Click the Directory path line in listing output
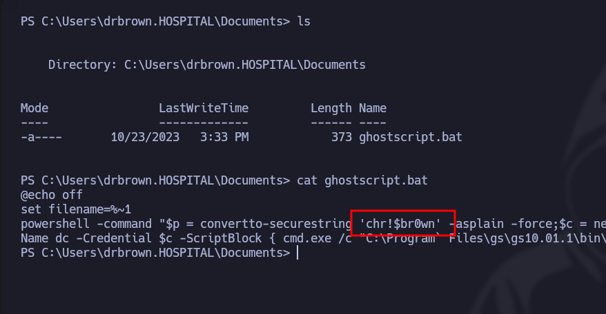The height and width of the screenshot is (314, 606). [x=206, y=65]
